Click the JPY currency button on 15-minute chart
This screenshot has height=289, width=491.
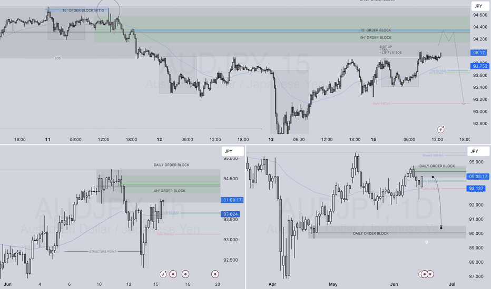click(x=480, y=6)
